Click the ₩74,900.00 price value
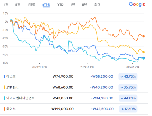Screen dimensions: 152x116 [x=63, y=76]
